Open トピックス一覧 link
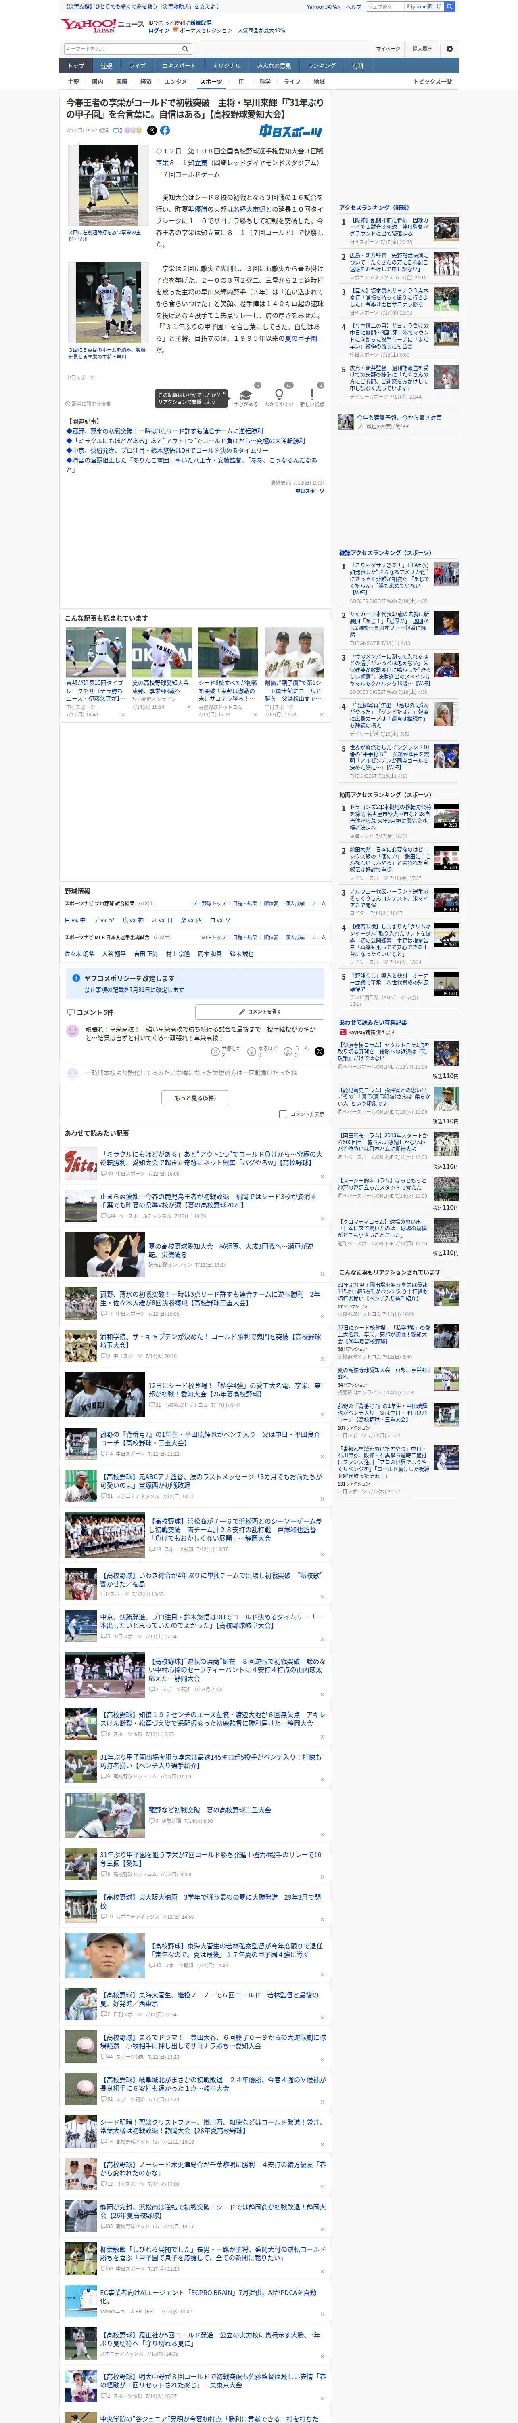 click(432, 82)
